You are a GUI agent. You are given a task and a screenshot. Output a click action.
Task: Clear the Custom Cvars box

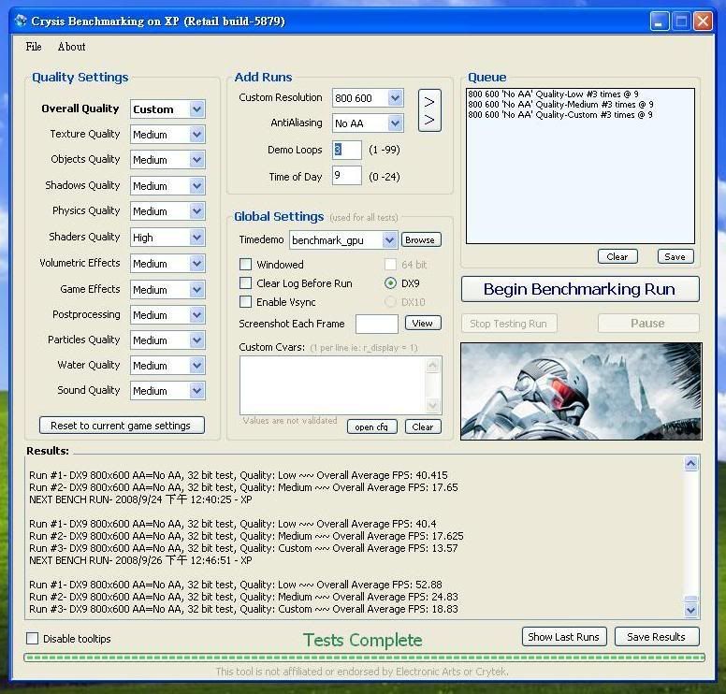pyautogui.click(x=423, y=427)
